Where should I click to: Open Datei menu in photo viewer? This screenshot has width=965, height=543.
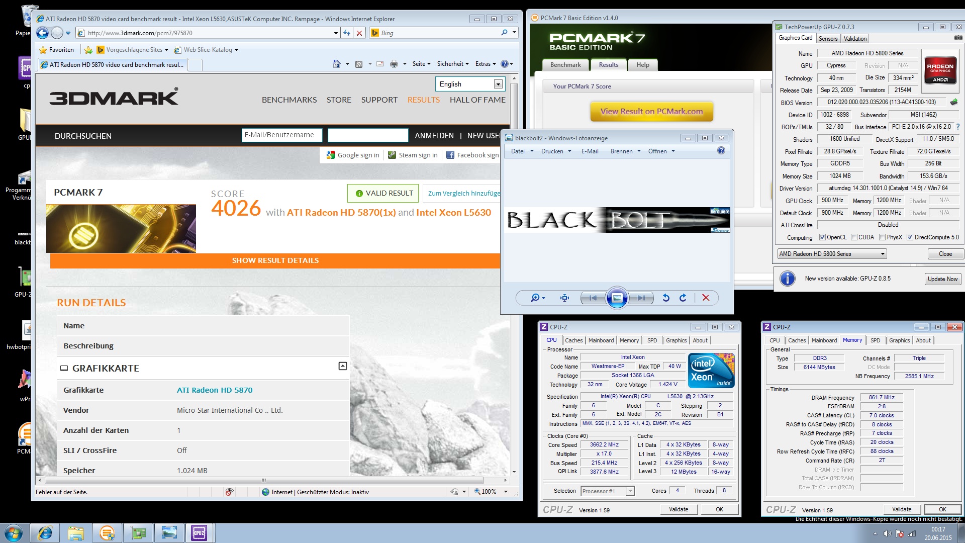point(522,151)
